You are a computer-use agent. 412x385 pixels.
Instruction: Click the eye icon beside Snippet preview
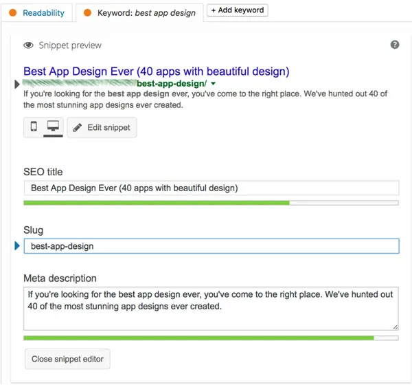pos(29,45)
